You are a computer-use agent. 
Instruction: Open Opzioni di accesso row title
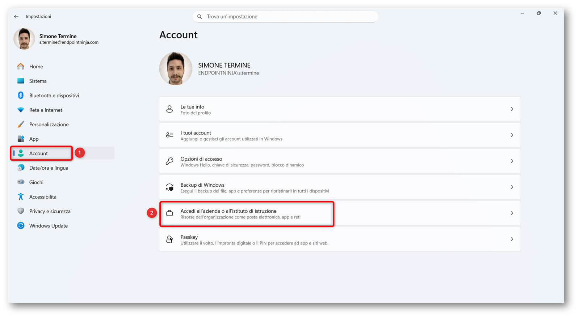point(201,159)
